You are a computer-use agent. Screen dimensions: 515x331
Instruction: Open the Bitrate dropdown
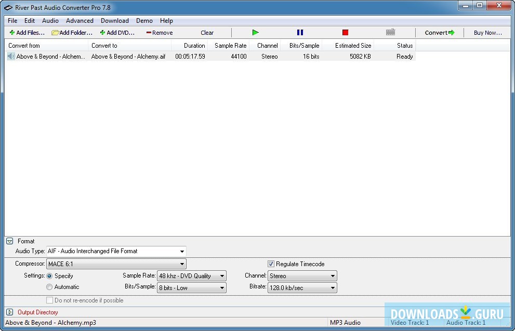tap(333, 287)
